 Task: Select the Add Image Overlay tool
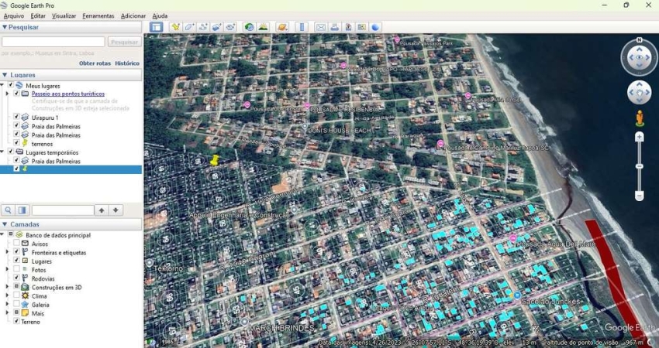pos(216,27)
